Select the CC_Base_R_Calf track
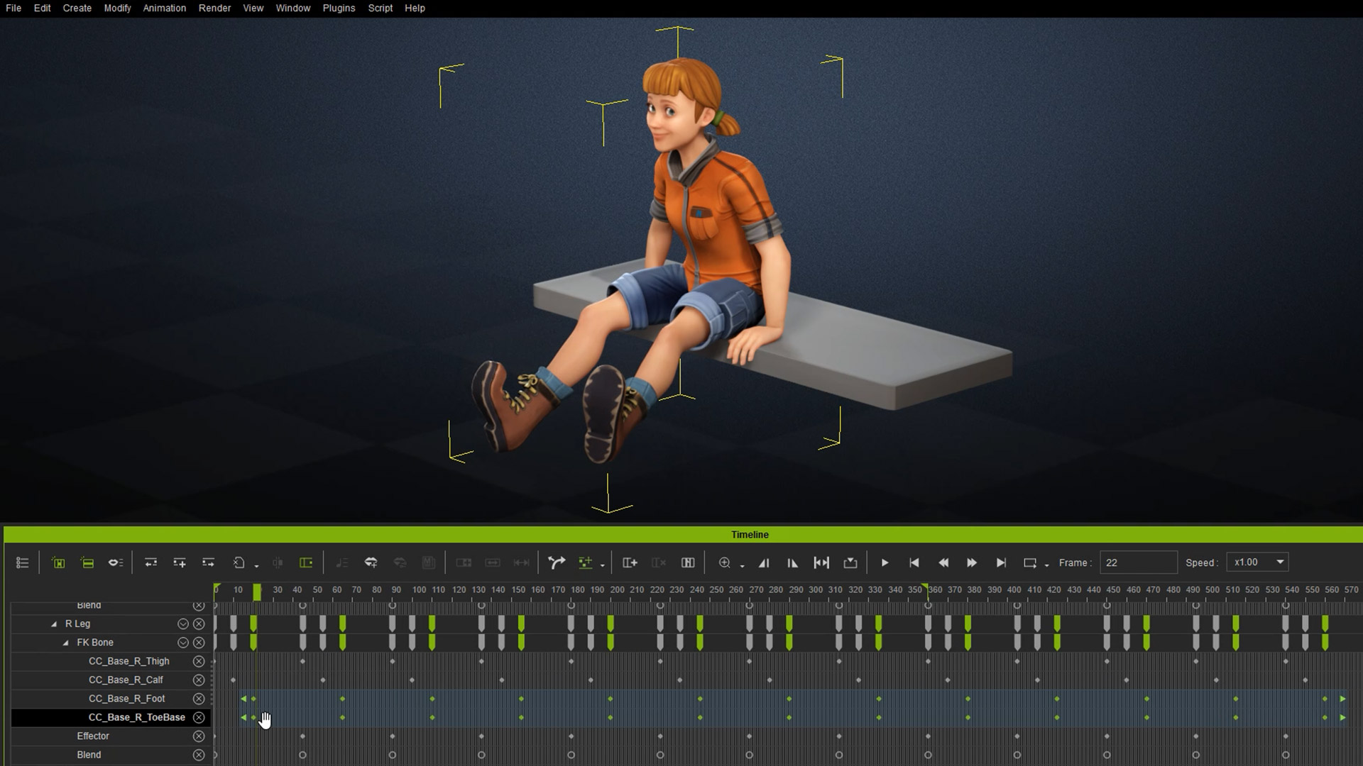 pyautogui.click(x=126, y=680)
